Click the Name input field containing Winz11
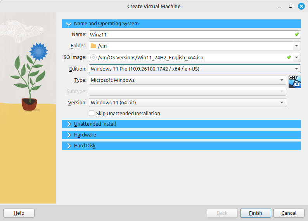The image size is (308, 221). pyautogui.click(x=195, y=35)
